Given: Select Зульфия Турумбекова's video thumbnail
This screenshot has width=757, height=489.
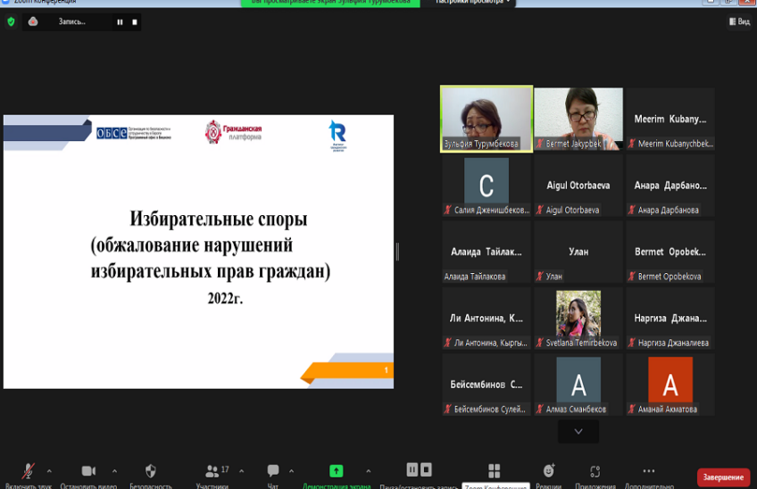Looking at the screenshot, I should click(487, 118).
